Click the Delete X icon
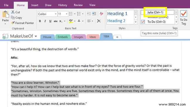 99,21
